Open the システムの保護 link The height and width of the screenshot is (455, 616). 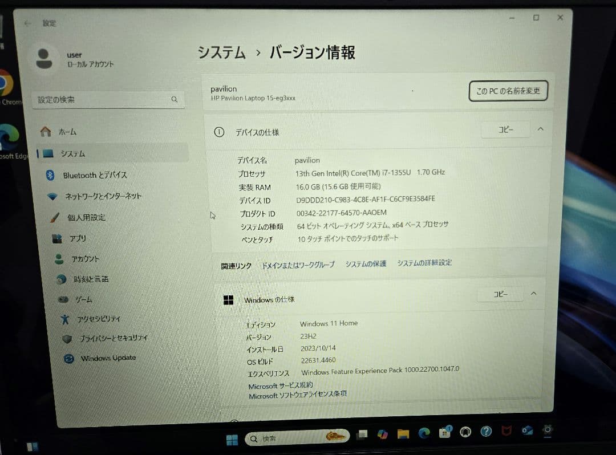(x=365, y=263)
